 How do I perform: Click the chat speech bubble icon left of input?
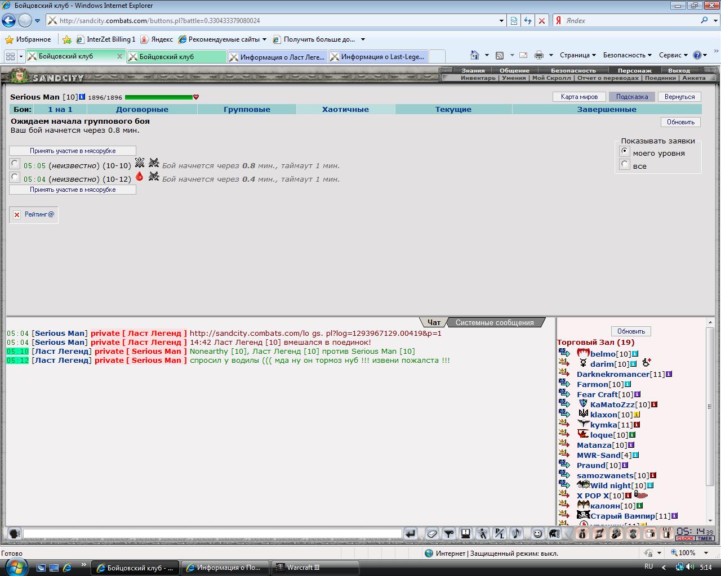[x=15, y=533]
